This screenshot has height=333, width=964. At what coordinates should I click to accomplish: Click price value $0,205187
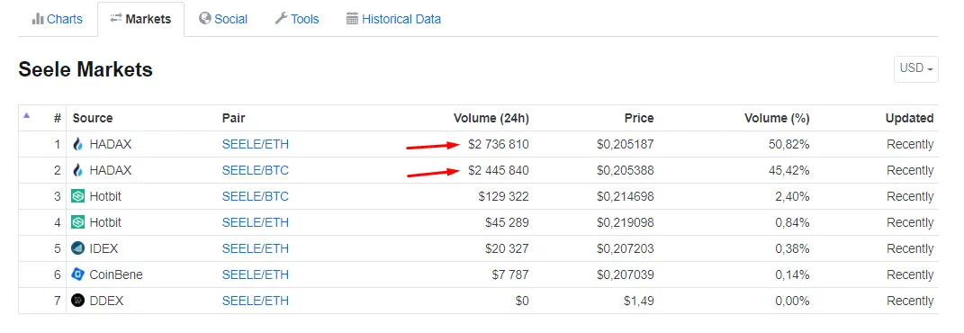626,145
